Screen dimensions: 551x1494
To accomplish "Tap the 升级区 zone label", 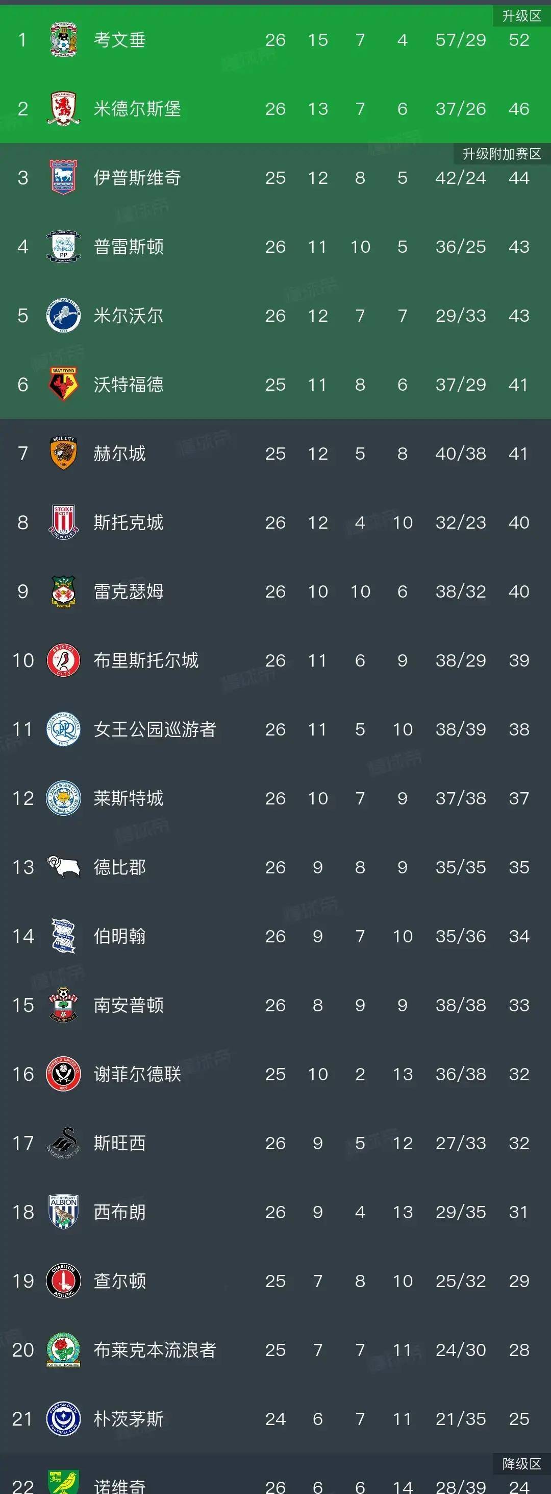I will [x=521, y=16].
